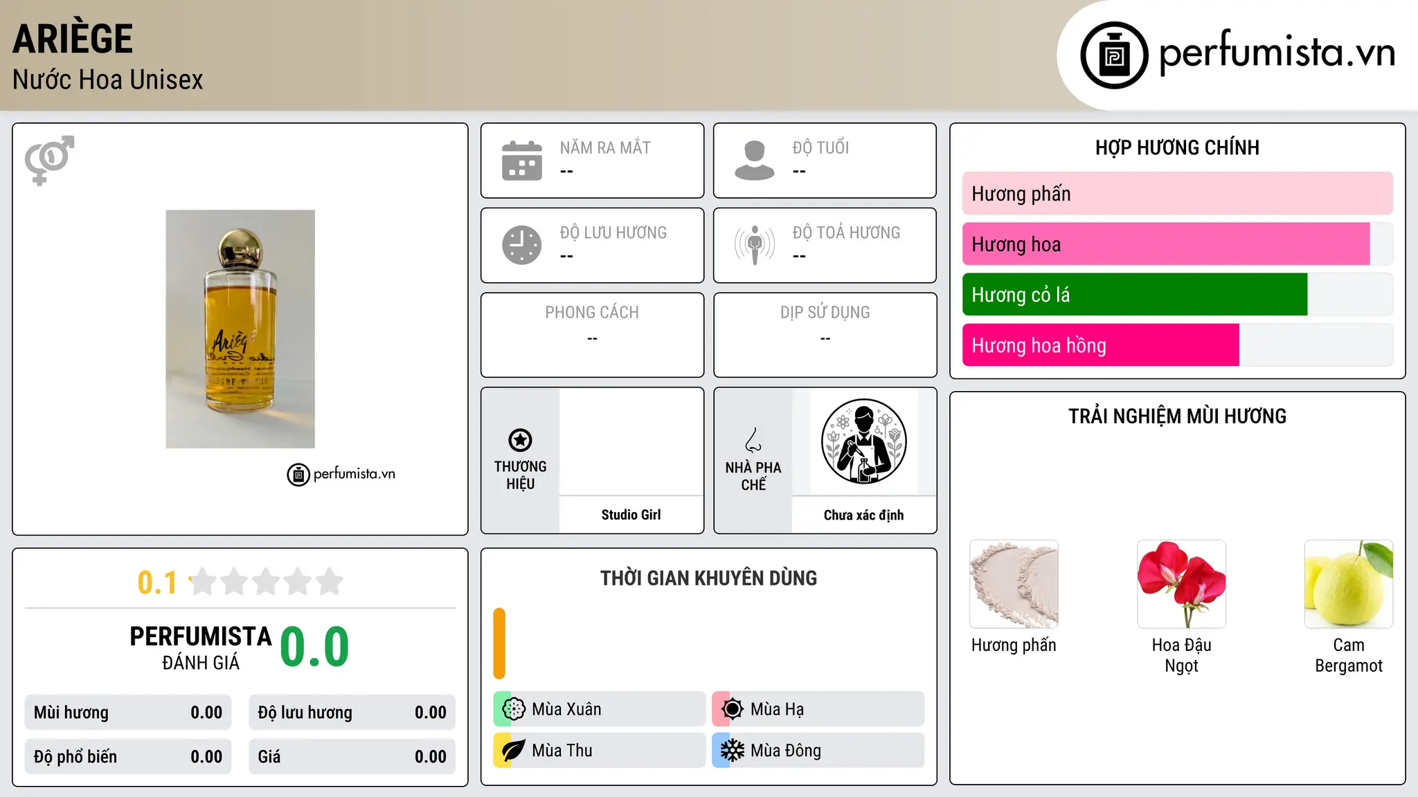
Task: Click the clock icon for Độ Lưu Hương
Action: [x=522, y=245]
